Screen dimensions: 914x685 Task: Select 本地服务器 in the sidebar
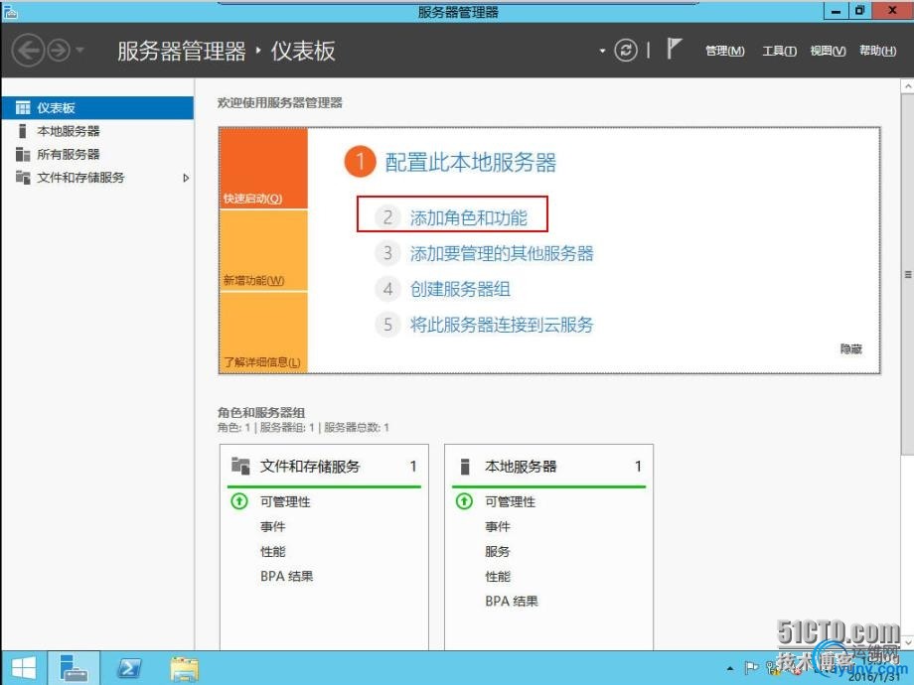97,131
